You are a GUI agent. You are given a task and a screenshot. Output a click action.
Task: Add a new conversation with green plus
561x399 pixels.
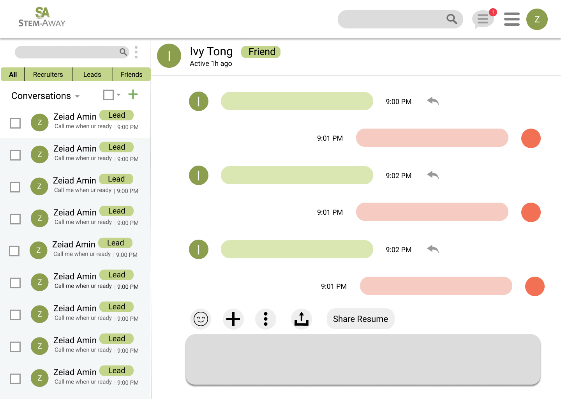[x=133, y=94]
